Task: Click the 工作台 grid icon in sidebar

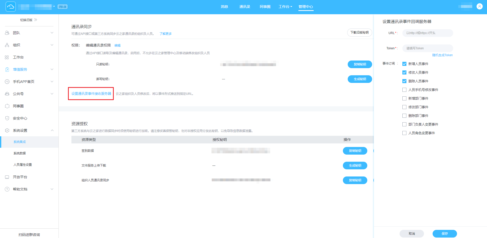Action: click(7, 57)
